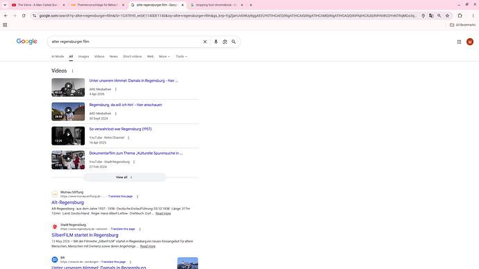The height and width of the screenshot is (269, 479).
Task: Go to Google homepage via logo
Action: pyautogui.click(x=26, y=42)
